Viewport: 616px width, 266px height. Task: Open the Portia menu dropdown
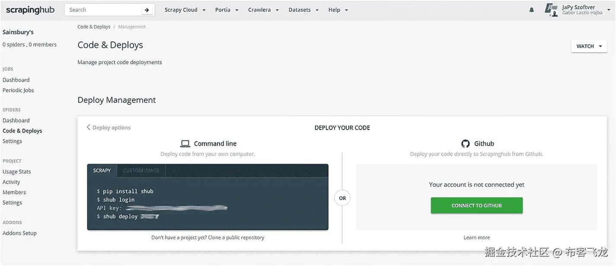point(227,10)
